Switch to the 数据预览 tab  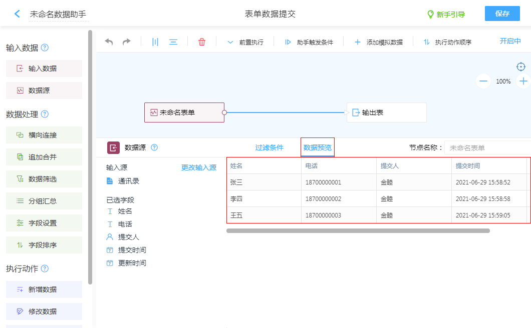318,147
